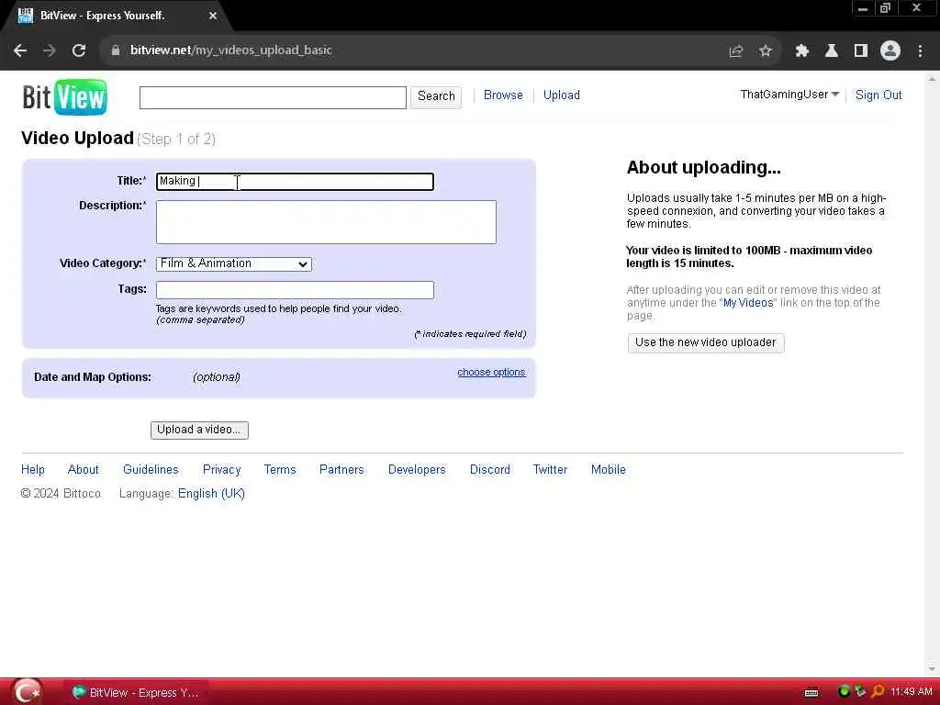The height and width of the screenshot is (705, 940).
Task: Click the page scrollbar up arrow
Action: tap(932, 78)
